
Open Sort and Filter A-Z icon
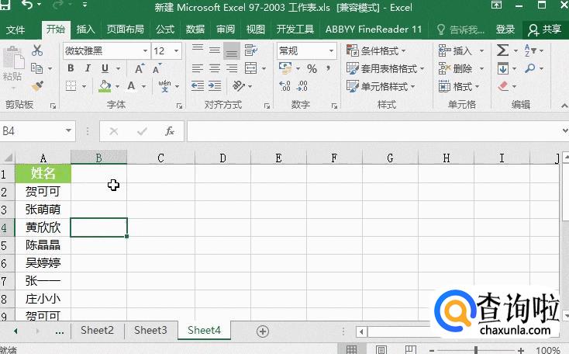[x=529, y=50]
